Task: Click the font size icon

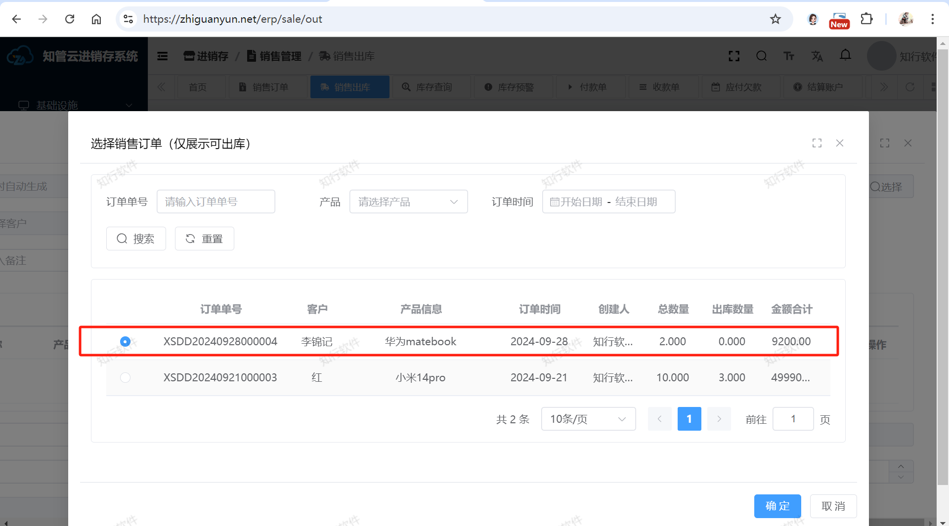Action: pos(789,56)
